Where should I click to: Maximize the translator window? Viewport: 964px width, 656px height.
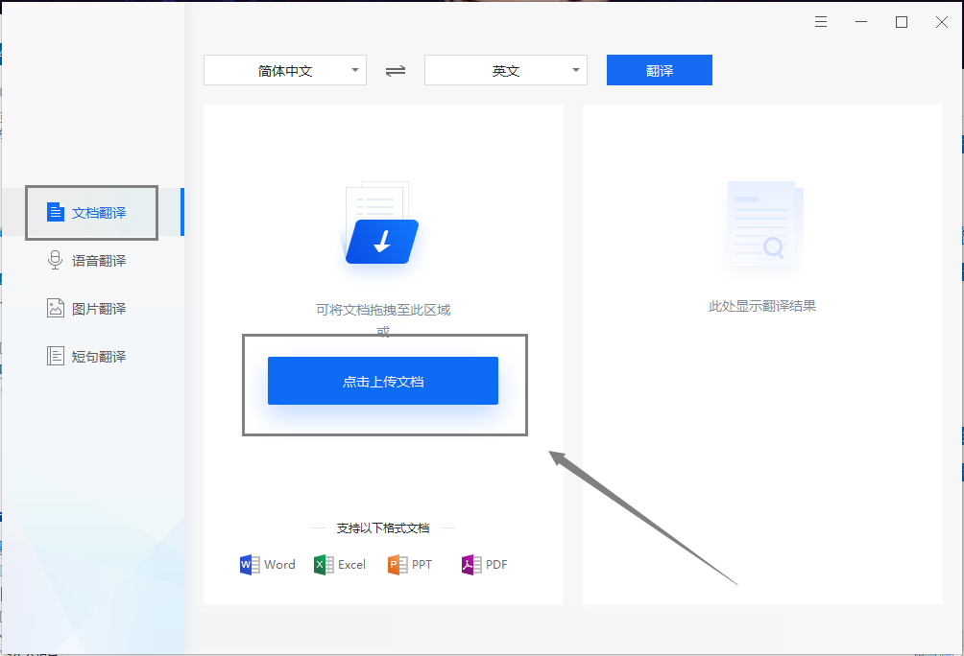(902, 22)
